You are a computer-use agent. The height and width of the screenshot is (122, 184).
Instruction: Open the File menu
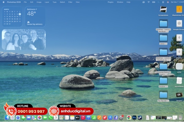25,2
